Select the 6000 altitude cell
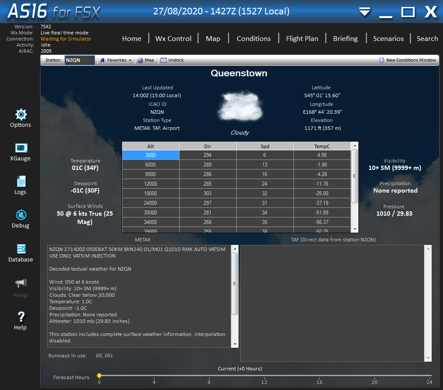This screenshot has height=390, width=443. (x=150, y=165)
